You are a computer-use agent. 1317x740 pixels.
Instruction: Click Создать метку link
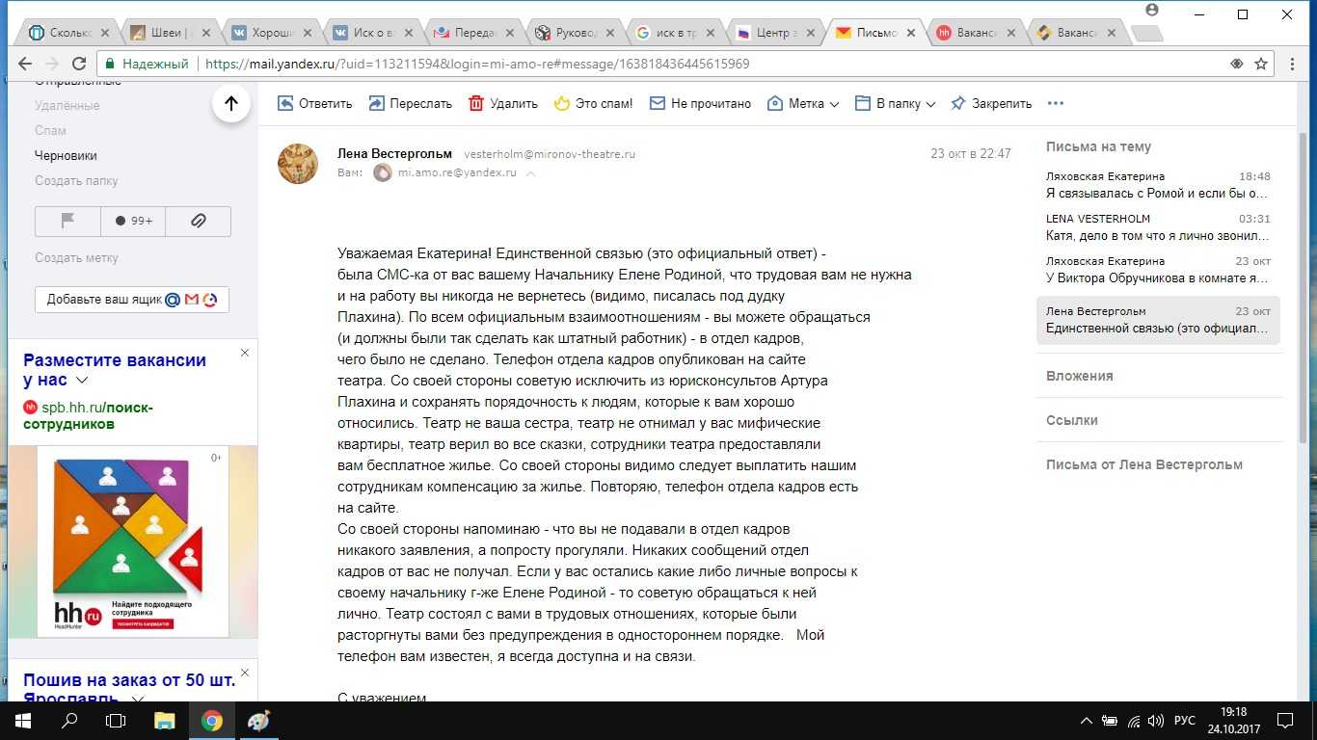point(77,257)
